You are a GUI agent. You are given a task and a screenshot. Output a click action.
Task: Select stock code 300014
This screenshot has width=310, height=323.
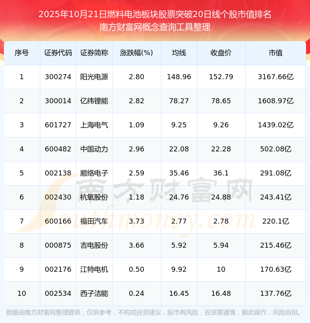pyautogui.click(x=58, y=101)
